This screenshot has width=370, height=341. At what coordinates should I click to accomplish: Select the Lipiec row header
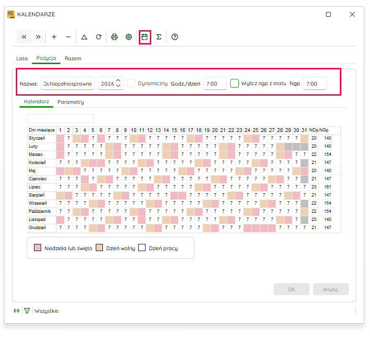click(x=42, y=187)
